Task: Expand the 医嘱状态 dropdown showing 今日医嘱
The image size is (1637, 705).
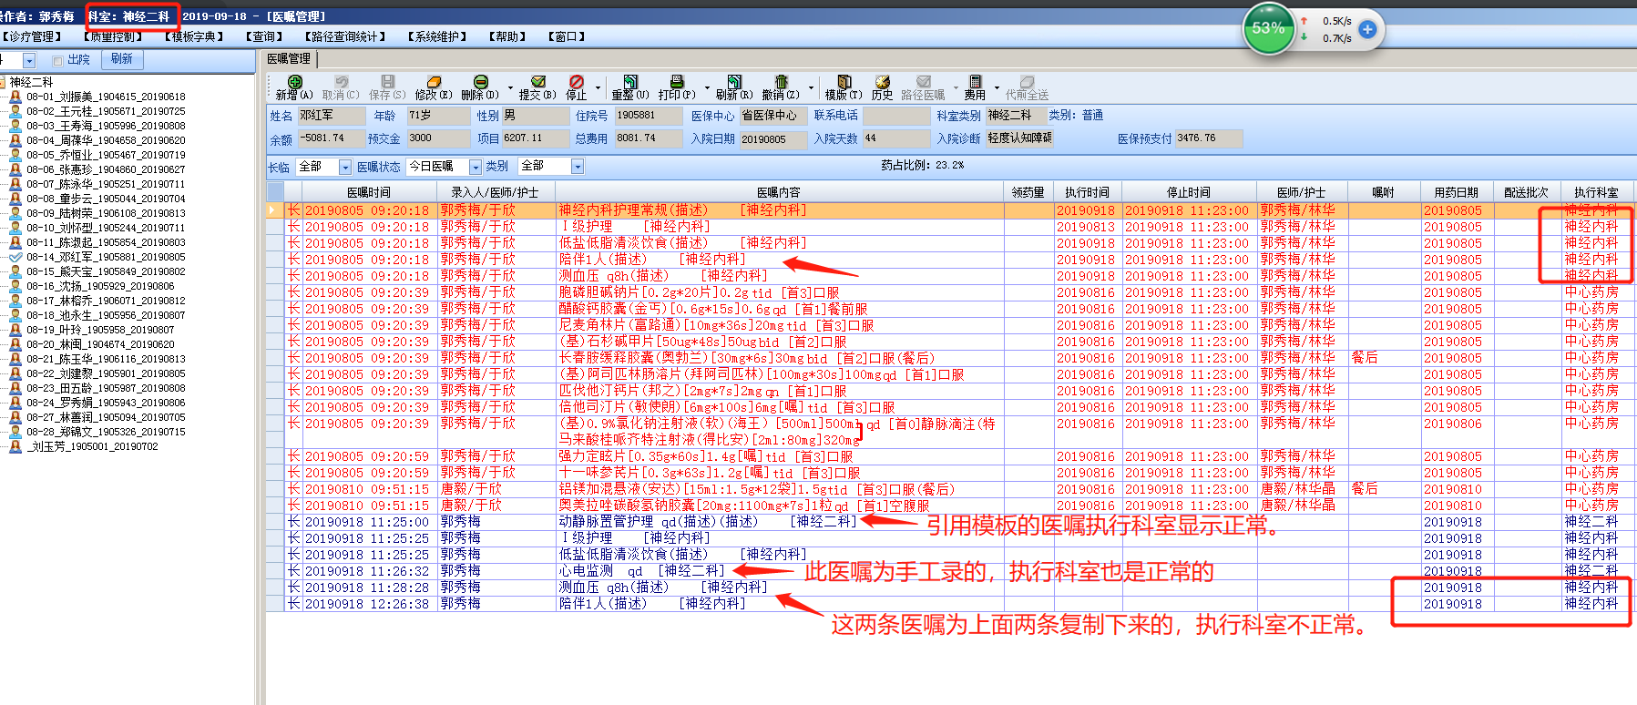Action: click(x=476, y=167)
